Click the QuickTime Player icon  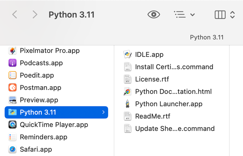[12, 125]
